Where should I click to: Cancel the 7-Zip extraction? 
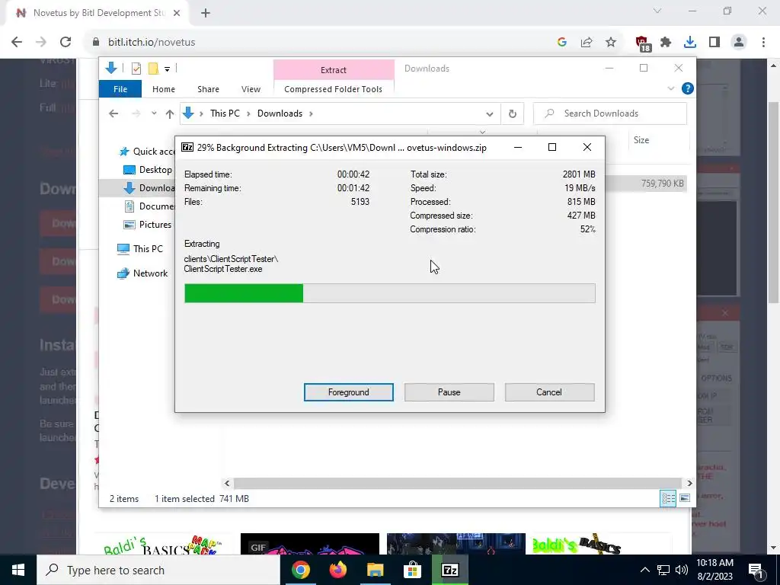coord(549,392)
